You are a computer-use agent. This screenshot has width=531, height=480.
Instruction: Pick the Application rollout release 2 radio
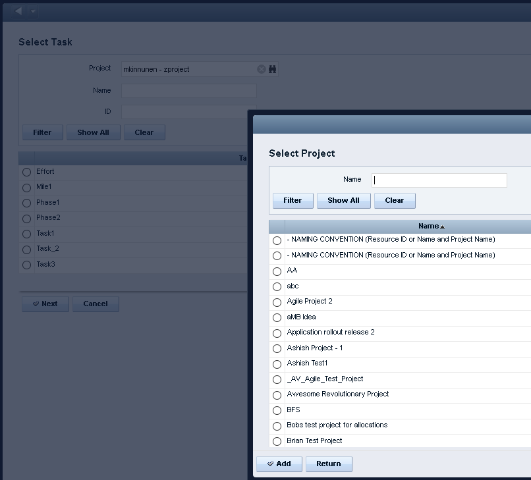(x=277, y=333)
